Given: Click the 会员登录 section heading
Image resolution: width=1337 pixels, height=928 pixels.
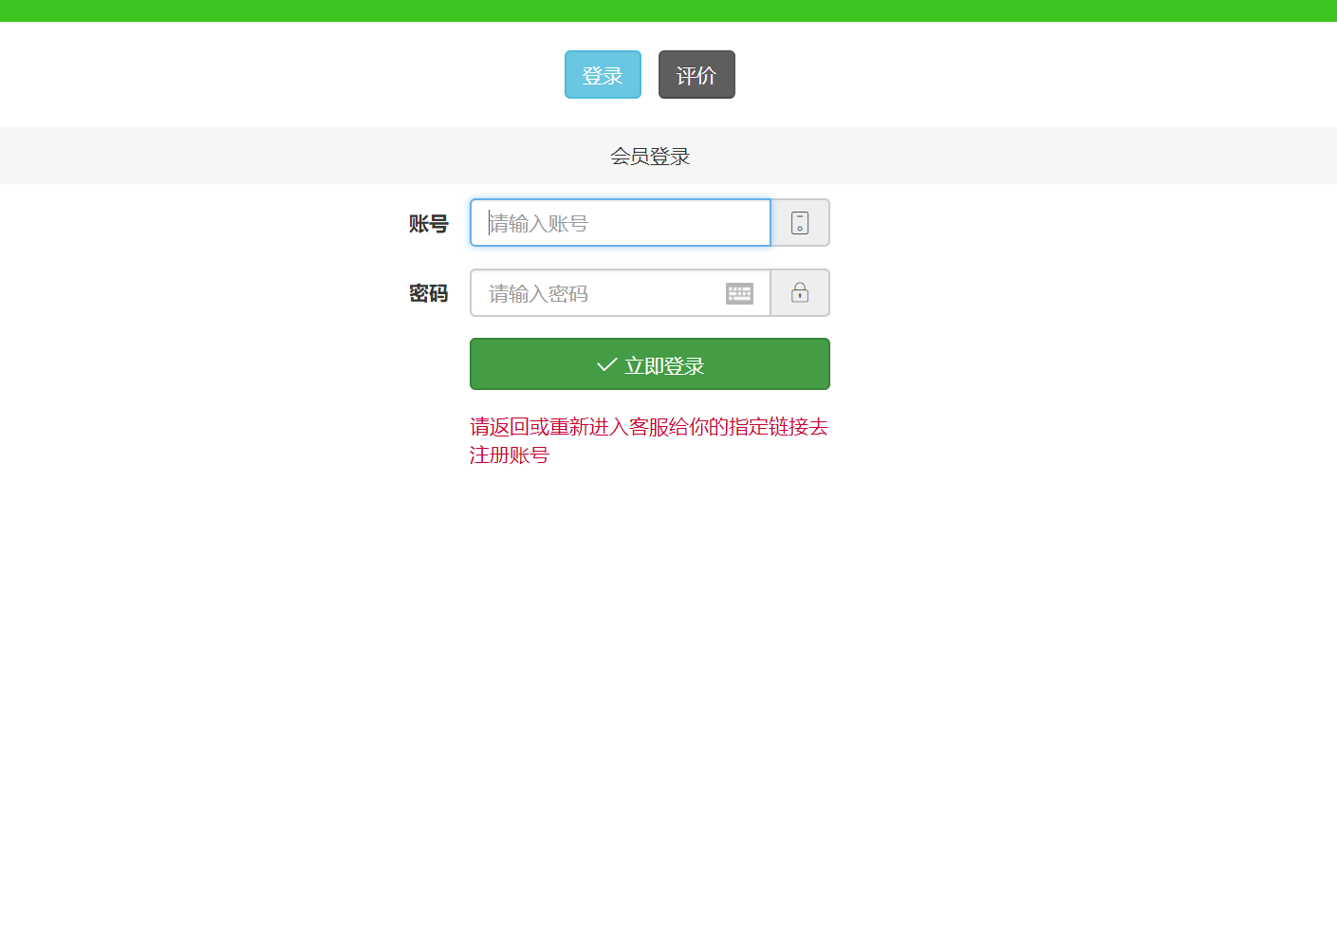Looking at the screenshot, I should [x=650, y=157].
